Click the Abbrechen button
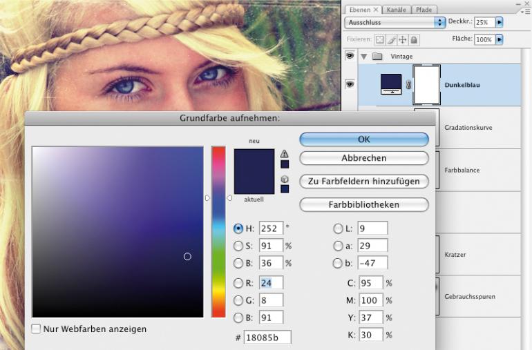Image resolution: width=532 pixels, height=350 pixels. 364,158
